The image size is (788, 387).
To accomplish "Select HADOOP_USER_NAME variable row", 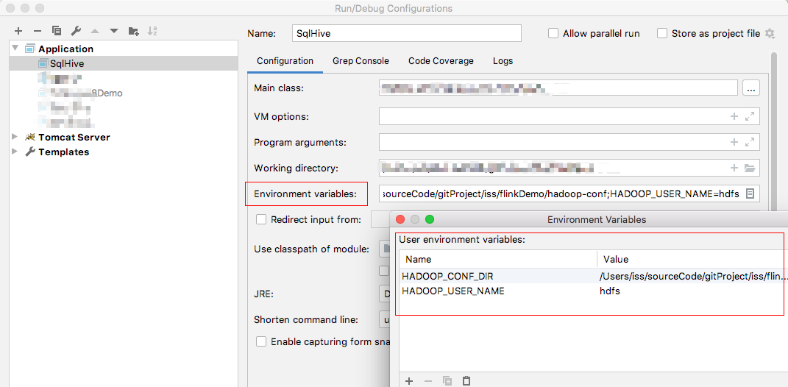I will click(594, 291).
